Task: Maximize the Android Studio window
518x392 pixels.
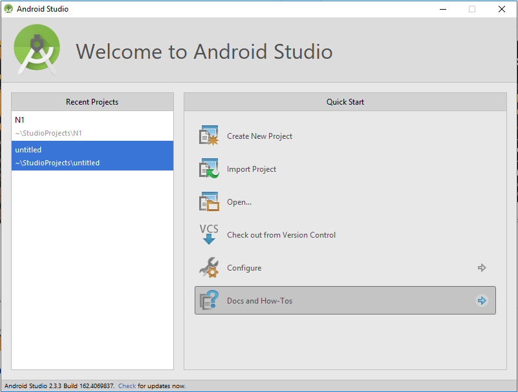Action: coord(472,9)
